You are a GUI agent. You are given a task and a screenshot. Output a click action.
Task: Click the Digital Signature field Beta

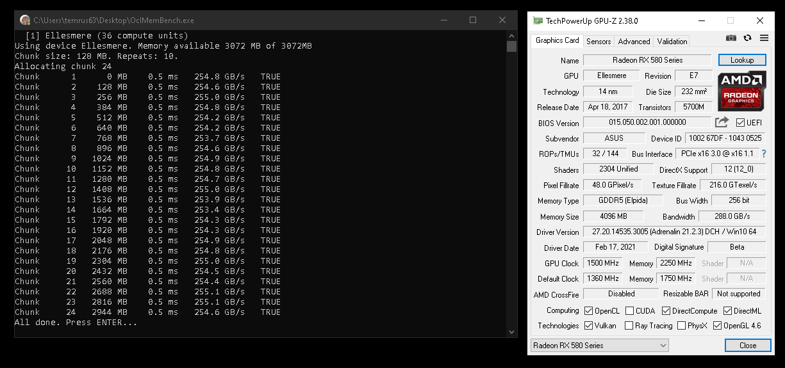pyautogui.click(x=737, y=247)
